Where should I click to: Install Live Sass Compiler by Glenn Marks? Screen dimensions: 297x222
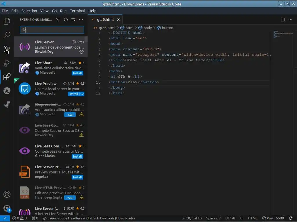click(x=77, y=156)
